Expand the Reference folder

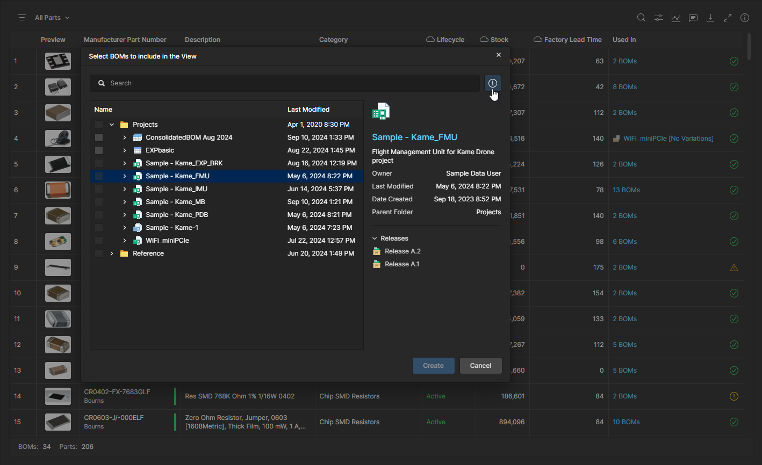112,253
